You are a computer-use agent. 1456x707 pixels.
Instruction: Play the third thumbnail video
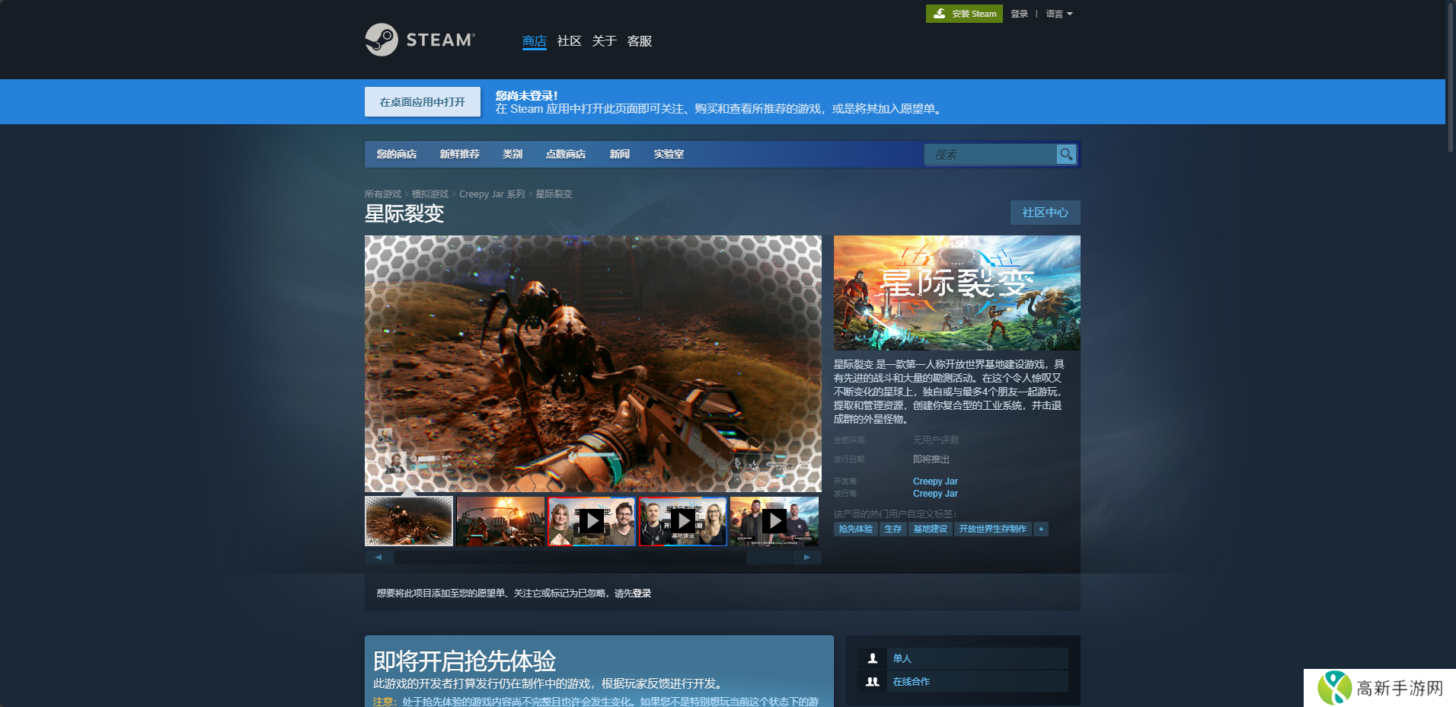point(592,521)
